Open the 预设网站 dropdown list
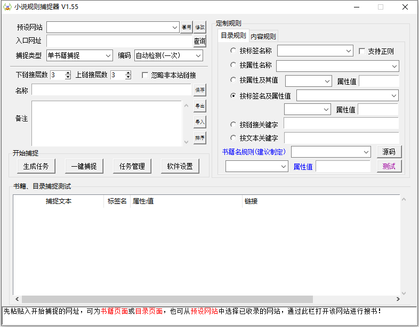 (175, 27)
